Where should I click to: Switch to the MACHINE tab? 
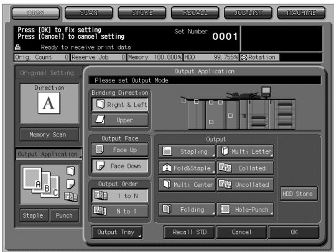coord(301,13)
